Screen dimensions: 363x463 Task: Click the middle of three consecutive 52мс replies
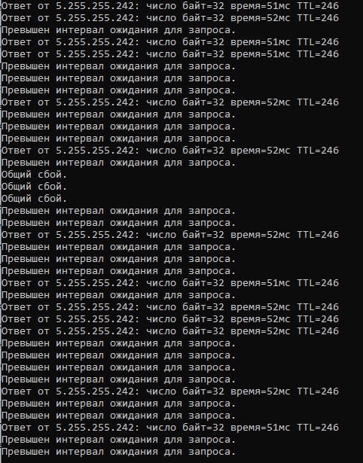coord(170,319)
